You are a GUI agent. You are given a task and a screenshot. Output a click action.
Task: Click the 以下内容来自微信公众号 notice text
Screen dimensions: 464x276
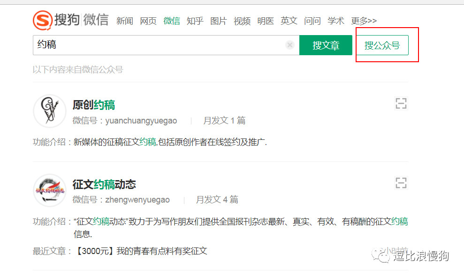78,70
